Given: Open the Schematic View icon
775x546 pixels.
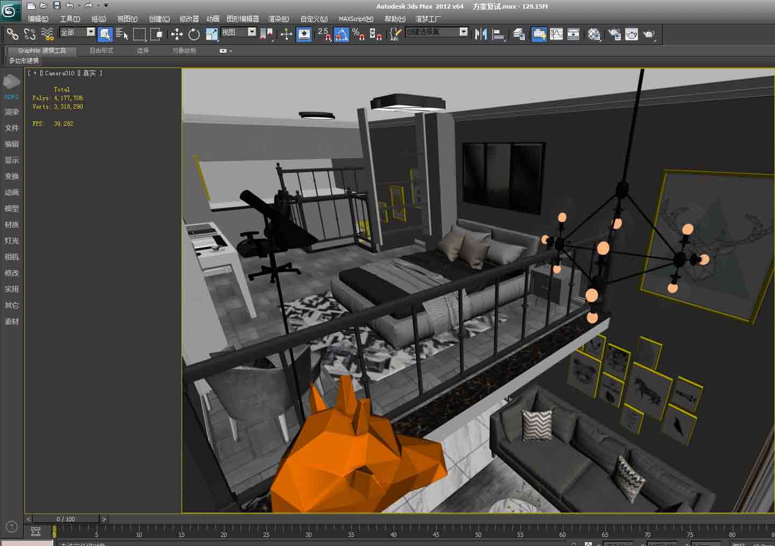Looking at the screenshot, I should (574, 34).
